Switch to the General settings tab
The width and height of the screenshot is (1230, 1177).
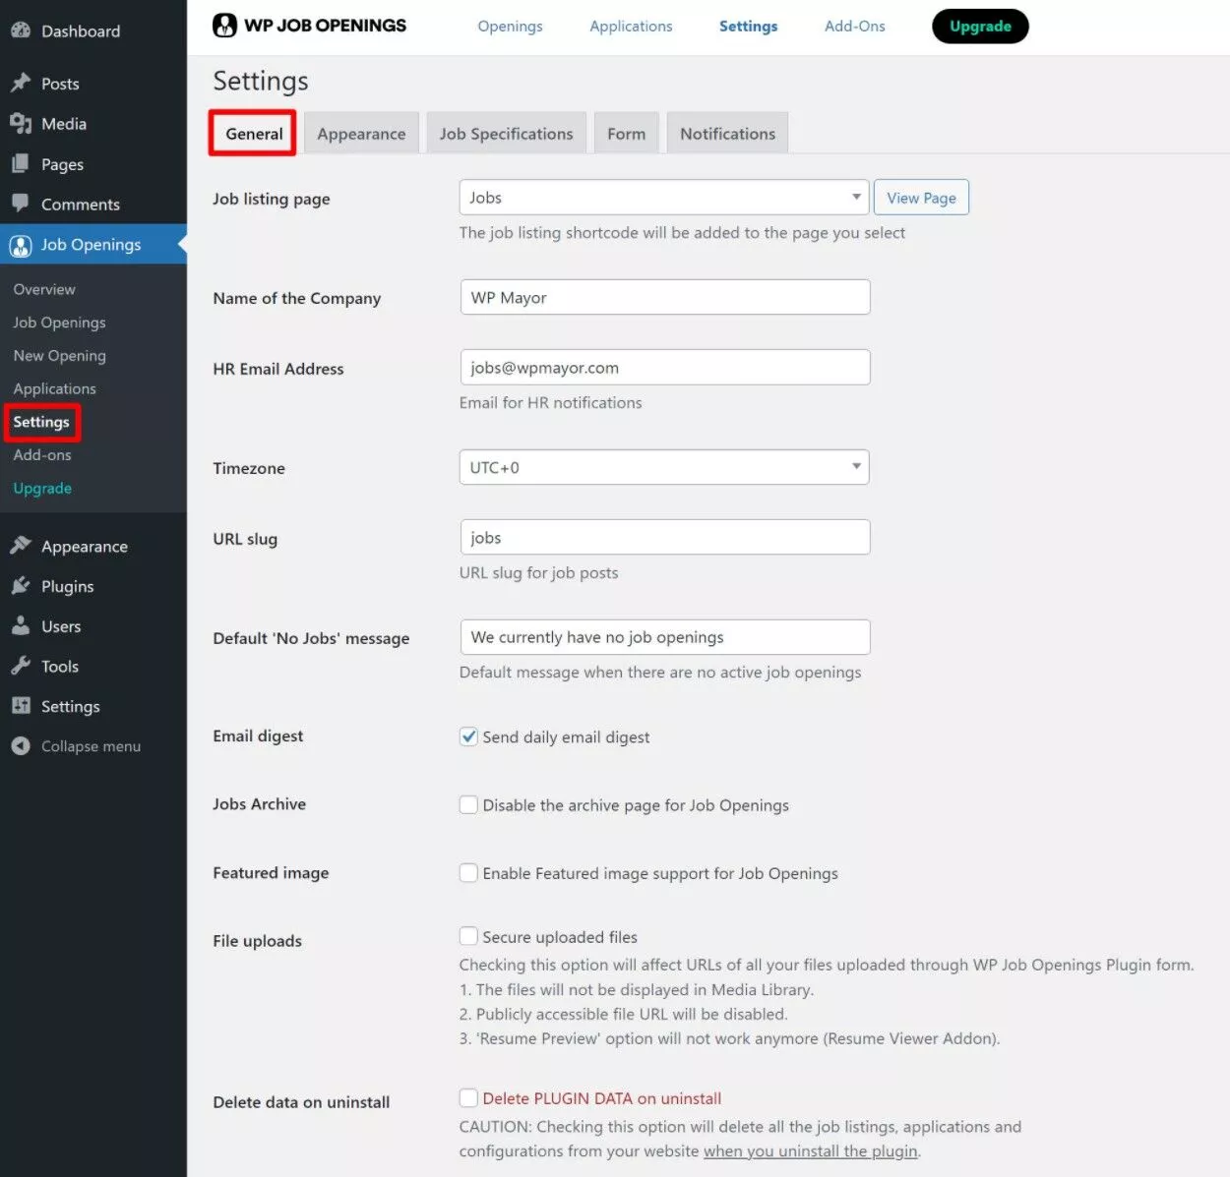point(254,134)
